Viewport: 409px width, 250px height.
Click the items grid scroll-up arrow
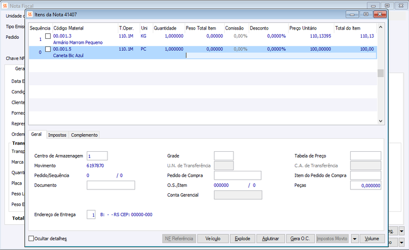click(381, 27)
